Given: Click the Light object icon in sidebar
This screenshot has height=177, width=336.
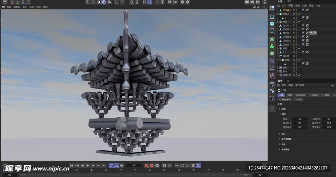Looking at the screenshot, I should tap(272, 98).
